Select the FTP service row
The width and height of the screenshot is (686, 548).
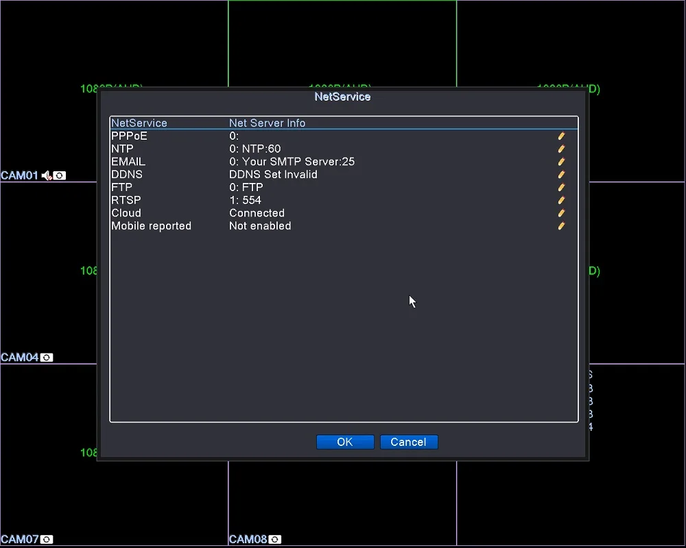[x=344, y=188]
